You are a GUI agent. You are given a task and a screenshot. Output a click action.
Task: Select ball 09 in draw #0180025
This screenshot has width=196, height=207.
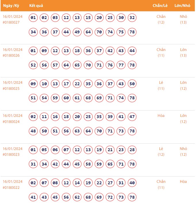tap(33, 84)
